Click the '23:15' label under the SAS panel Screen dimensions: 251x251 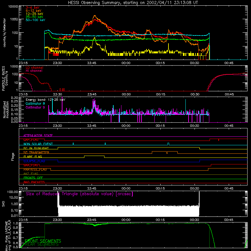23,220
